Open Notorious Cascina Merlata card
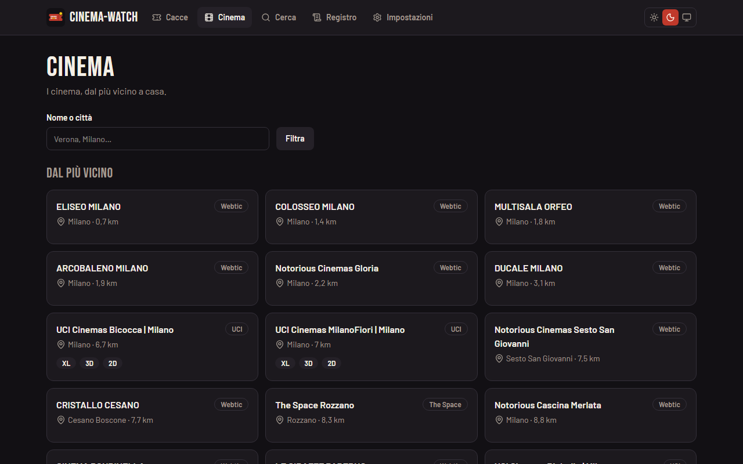The image size is (743, 464). click(x=590, y=415)
